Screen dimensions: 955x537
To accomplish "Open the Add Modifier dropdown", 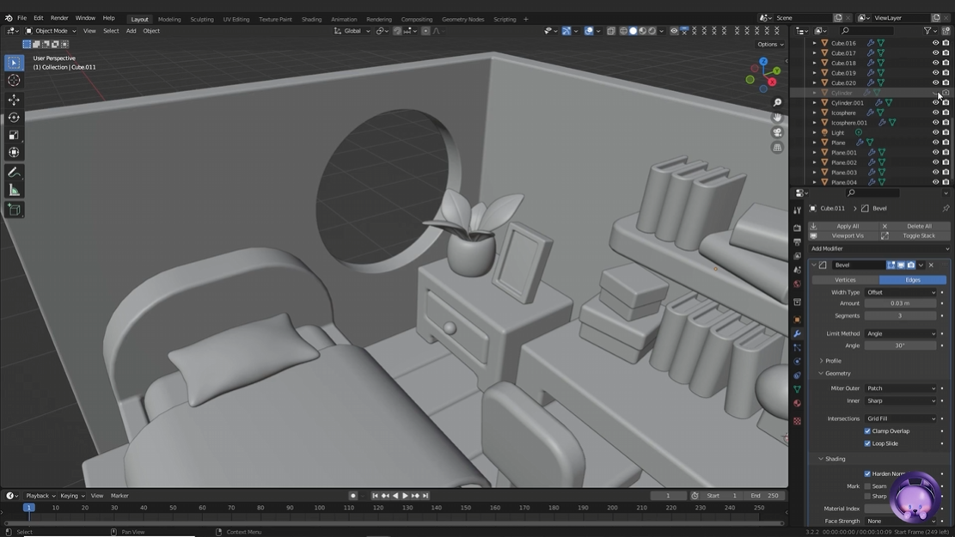I will tap(878, 248).
